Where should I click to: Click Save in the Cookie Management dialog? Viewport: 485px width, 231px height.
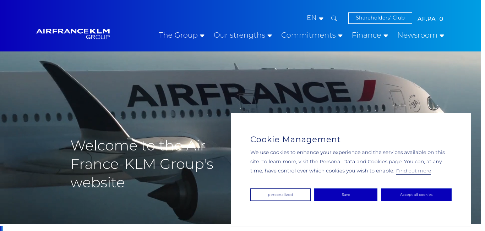[346, 195]
